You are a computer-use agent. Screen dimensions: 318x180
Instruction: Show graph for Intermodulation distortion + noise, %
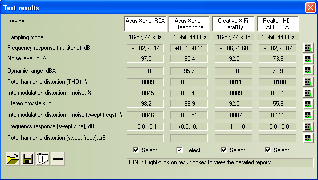308,93
